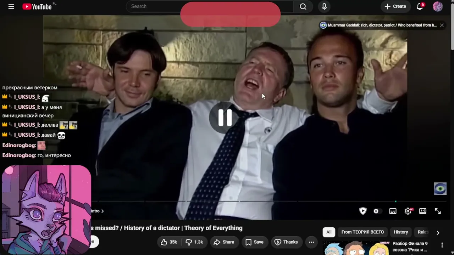The width and height of the screenshot is (454, 255).
Task: Pause the video with the center button
Action: [225, 118]
